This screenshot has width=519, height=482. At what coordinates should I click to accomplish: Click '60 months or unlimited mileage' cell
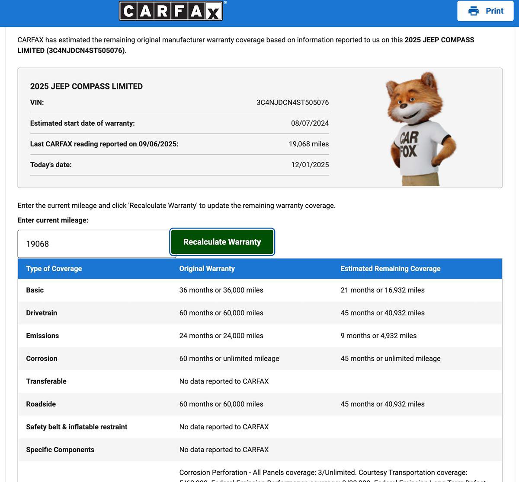click(229, 358)
